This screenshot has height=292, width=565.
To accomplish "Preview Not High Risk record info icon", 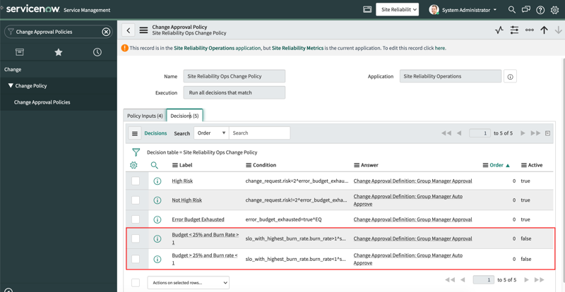I will [x=157, y=200].
